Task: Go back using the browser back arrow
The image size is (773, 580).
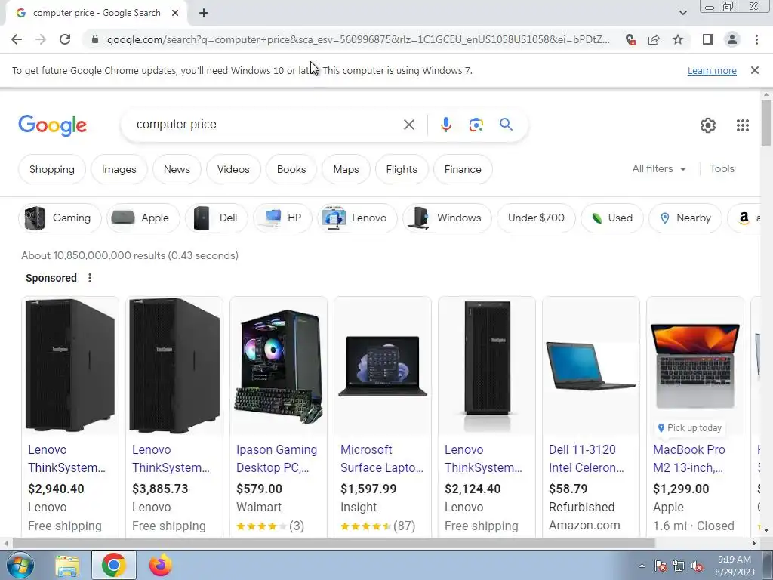Action: coord(17,39)
